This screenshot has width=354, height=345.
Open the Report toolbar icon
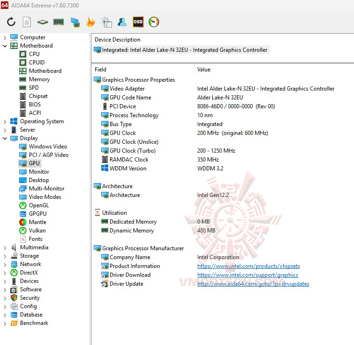(x=27, y=22)
